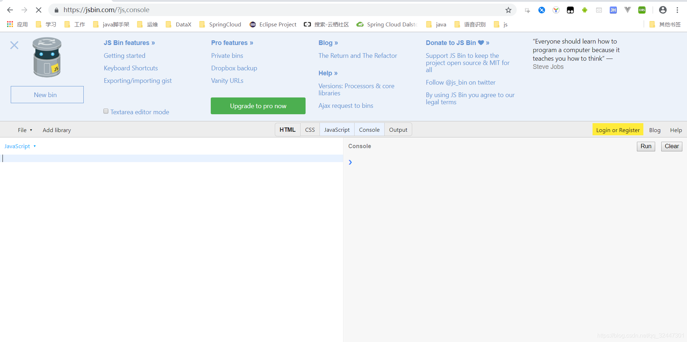
Task: Open the Help » heading link
Action: coord(328,73)
